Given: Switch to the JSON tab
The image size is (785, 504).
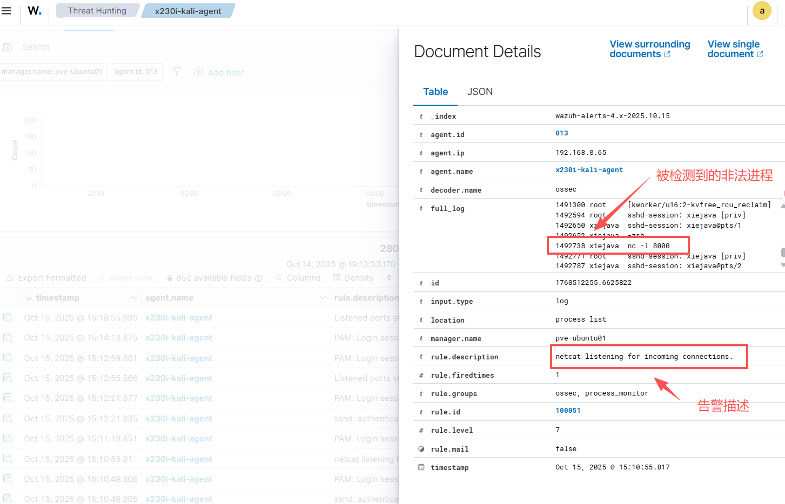Looking at the screenshot, I should click(480, 92).
